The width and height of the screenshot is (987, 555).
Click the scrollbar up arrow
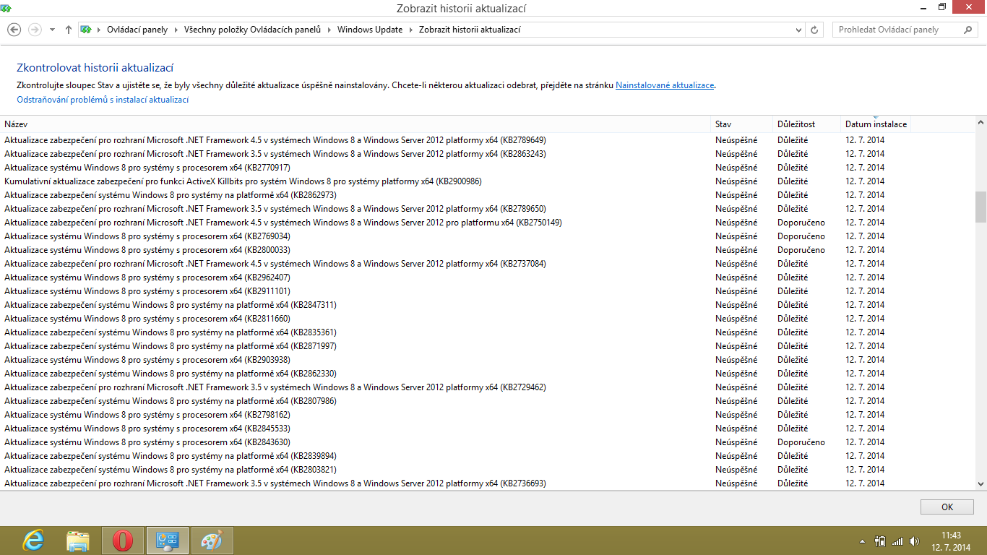(980, 123)
